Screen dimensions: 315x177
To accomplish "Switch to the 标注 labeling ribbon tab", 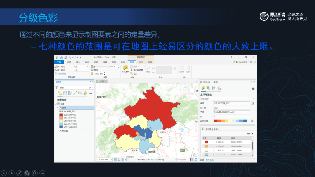I will (x=141, y=62).
